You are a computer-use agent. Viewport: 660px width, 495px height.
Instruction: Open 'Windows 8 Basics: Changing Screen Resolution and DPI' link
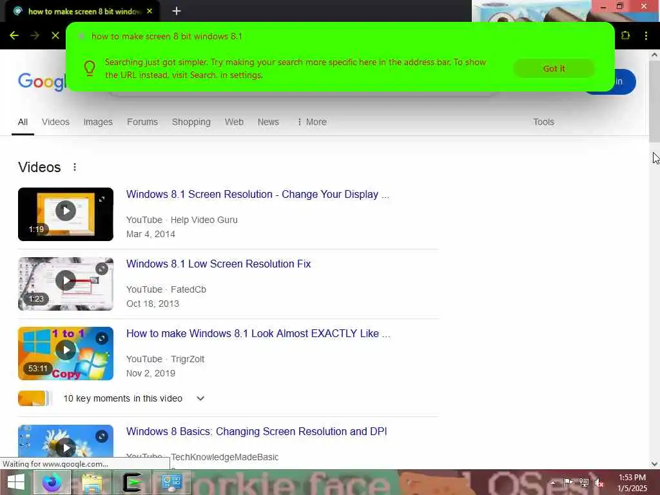[257, 431]
